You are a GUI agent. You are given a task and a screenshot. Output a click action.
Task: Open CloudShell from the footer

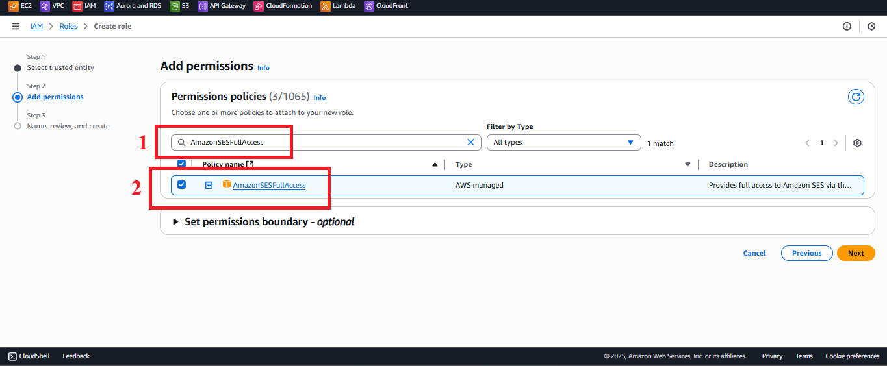pos(29,356)
